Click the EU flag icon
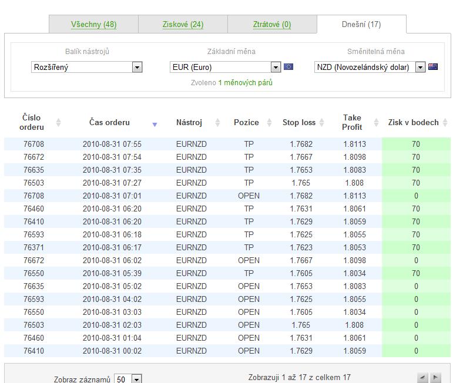 coord(288,67)
